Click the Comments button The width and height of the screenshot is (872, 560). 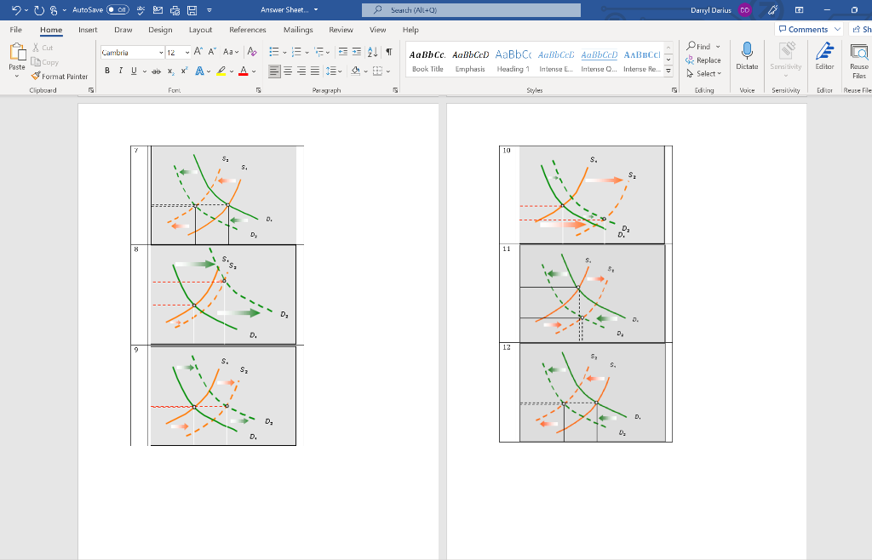810,30
